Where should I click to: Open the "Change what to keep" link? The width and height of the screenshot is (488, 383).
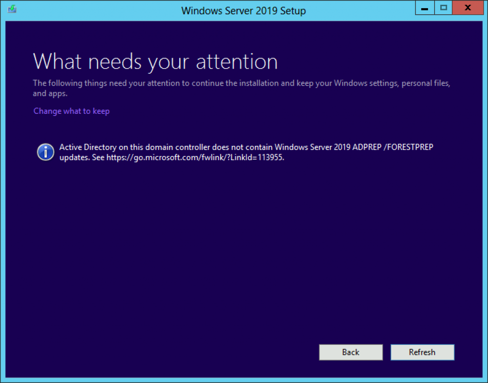click(x=71, y=111)
